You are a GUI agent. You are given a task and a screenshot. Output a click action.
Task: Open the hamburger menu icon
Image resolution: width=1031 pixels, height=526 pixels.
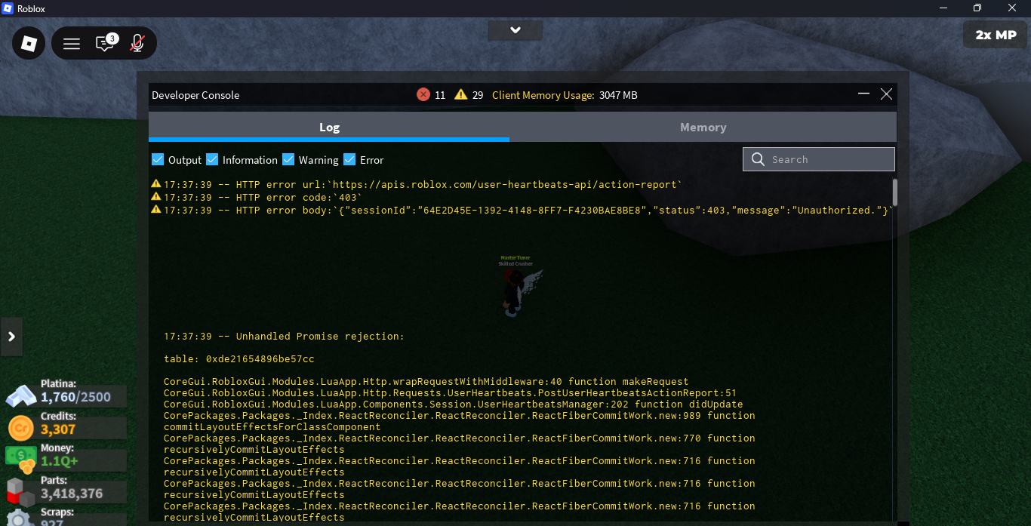pyautogui.click(x=72, y=44)
